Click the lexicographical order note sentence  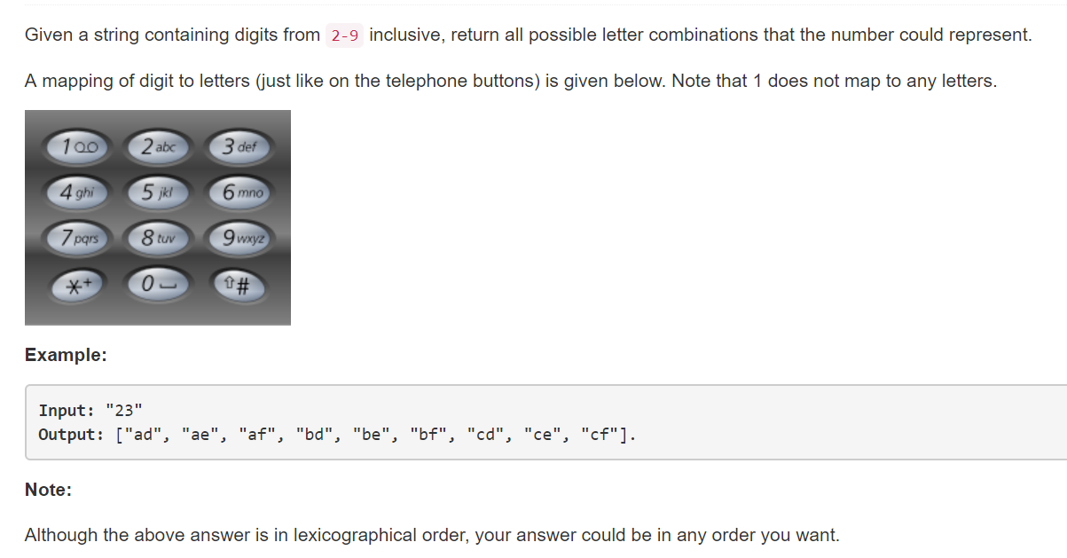(x=432, y=535)
